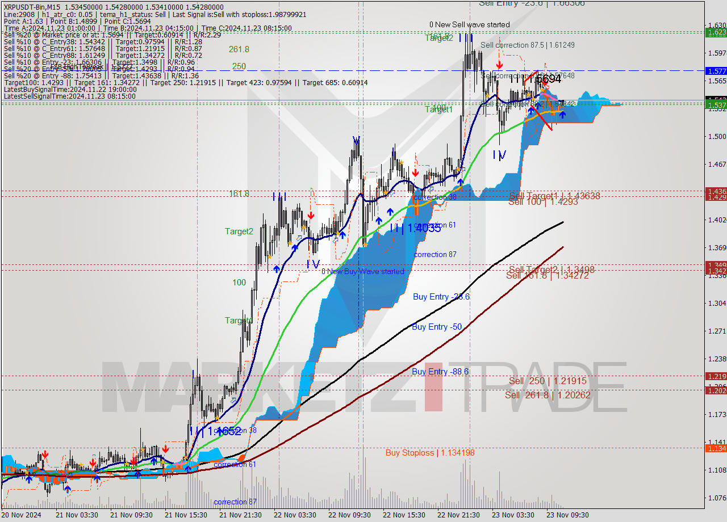Select the 'Sell %20 @ Entry -88: 1.75413' row
This screenshot has height=522, width=727.
click(x=101, y=75)
